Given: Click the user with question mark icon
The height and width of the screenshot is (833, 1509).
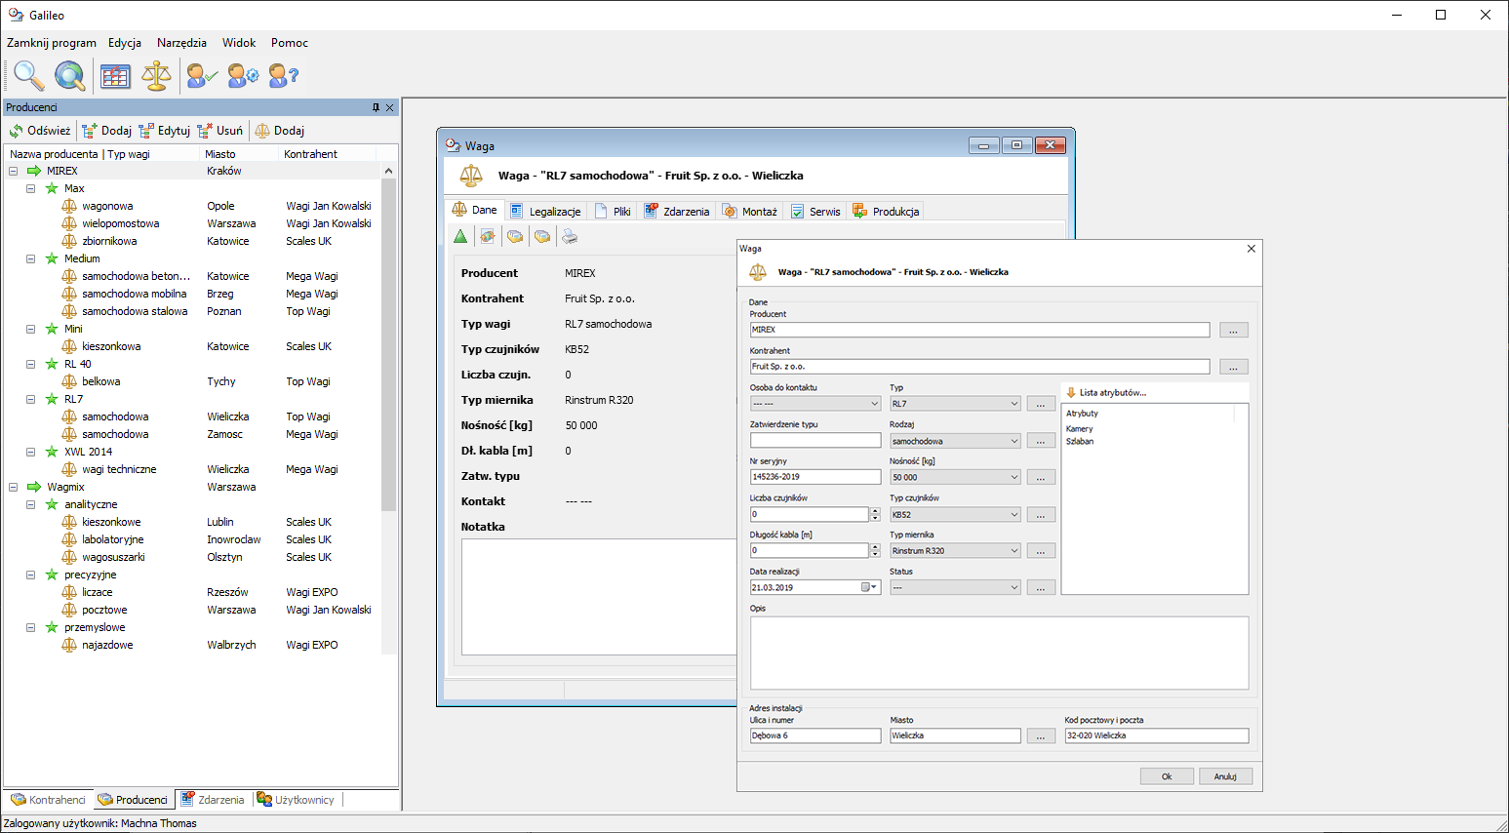Looking at the screenshot, I should pyautogui.click(x=283, y=75).
